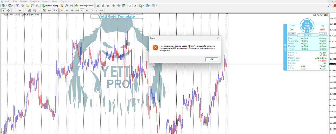The image size is (336, 134).
Task: Open the Indicators list icon
Action: point(141,6)
